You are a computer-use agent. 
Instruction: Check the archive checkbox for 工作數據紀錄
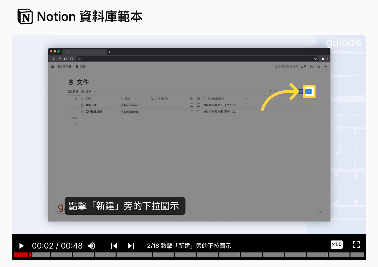[x=199, y=112]
